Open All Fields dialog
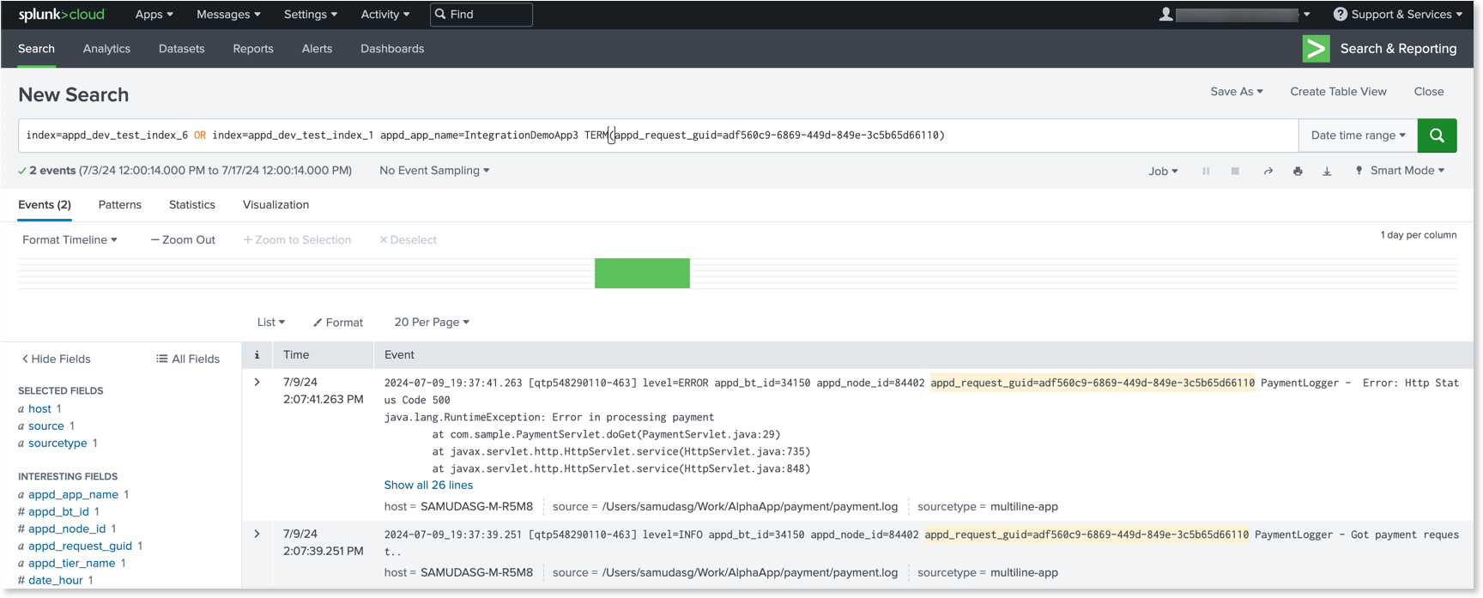The image size is (1483, 598). pyautogui.click(x=188, y=359)
